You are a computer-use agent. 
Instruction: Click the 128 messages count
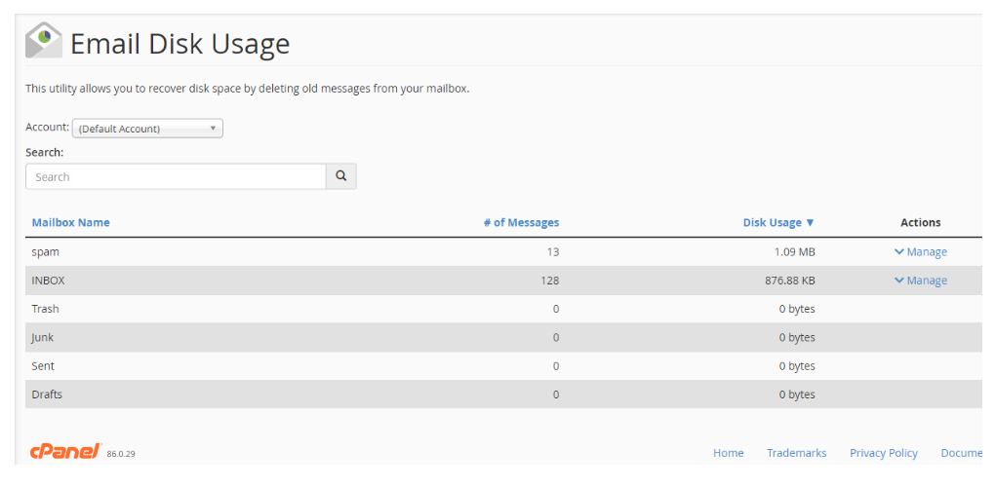(549, 281)
